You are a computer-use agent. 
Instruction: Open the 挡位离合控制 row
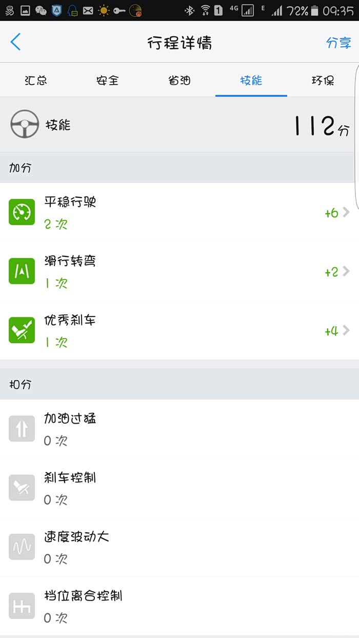click(x=180, y=606)
